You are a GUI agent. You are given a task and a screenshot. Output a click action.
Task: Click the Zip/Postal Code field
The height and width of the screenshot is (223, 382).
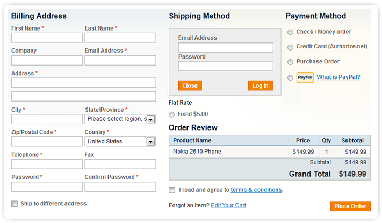point(47,141)
